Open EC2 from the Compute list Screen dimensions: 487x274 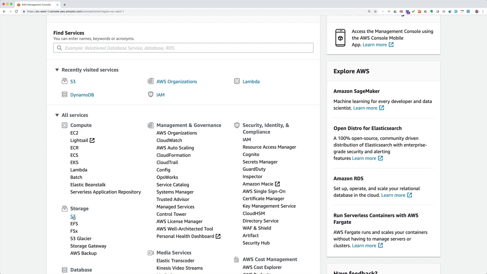click(x=74, y=133)
